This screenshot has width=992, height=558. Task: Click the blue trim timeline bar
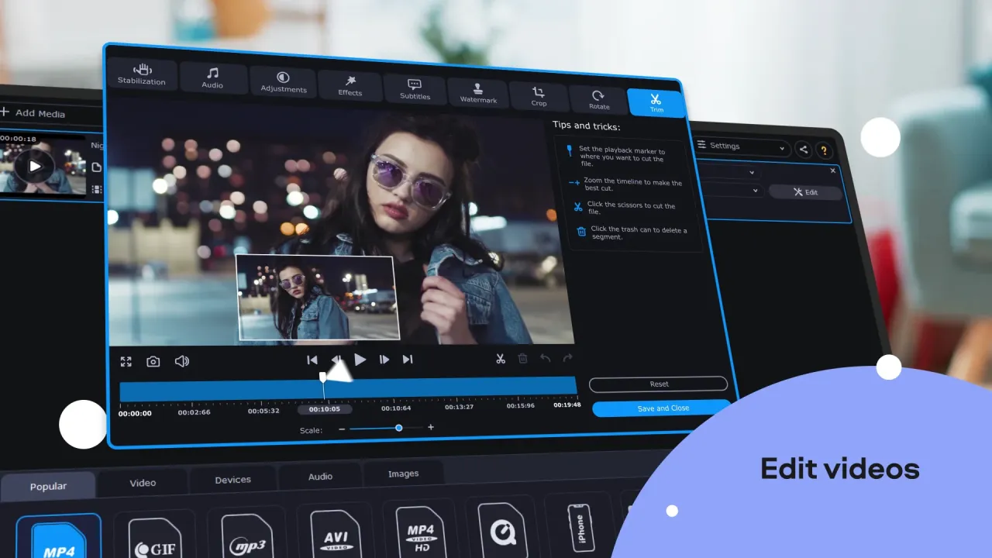348,390
